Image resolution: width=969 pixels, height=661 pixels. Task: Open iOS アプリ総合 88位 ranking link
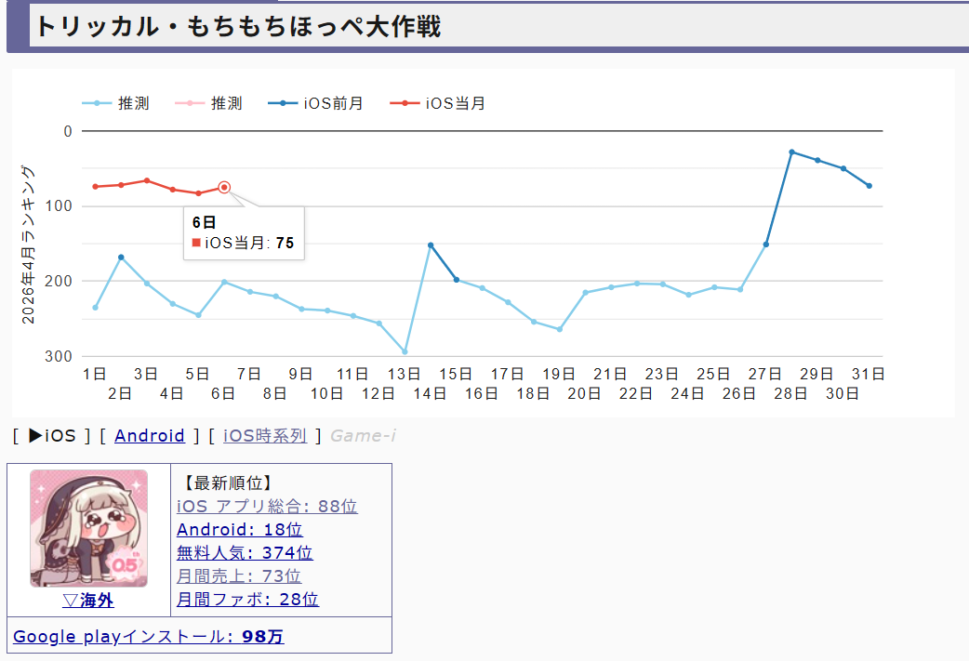267,507
